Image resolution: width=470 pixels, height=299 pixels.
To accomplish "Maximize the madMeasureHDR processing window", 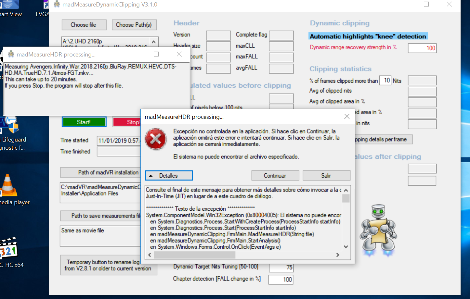I will coord(156,54).
